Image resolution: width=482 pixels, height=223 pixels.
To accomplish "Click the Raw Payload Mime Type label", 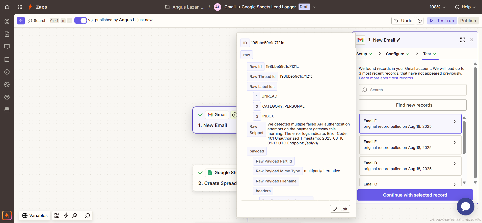I will click(278, 171).
